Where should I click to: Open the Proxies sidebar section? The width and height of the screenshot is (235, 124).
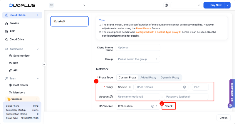(x=14, y=23)
